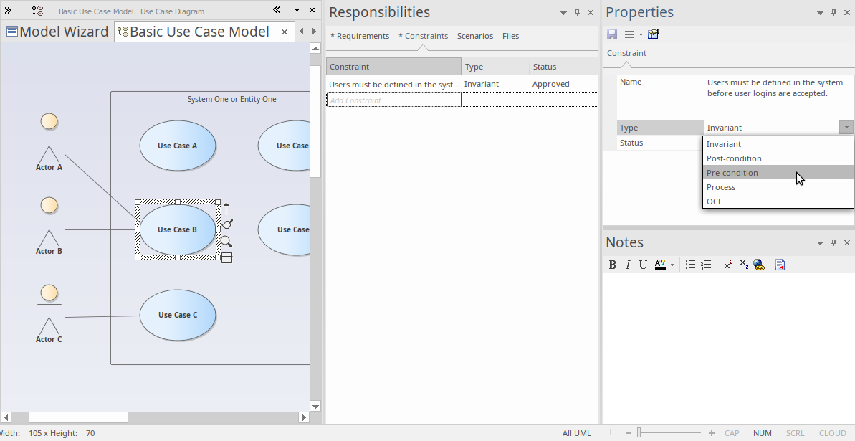Insert numbered list in Notes
Screen dimensions: 855x441
pyautogui.click(x=706, y=265)
